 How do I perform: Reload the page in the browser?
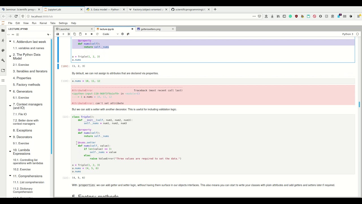pyautogui.click(x=16, y=16)
